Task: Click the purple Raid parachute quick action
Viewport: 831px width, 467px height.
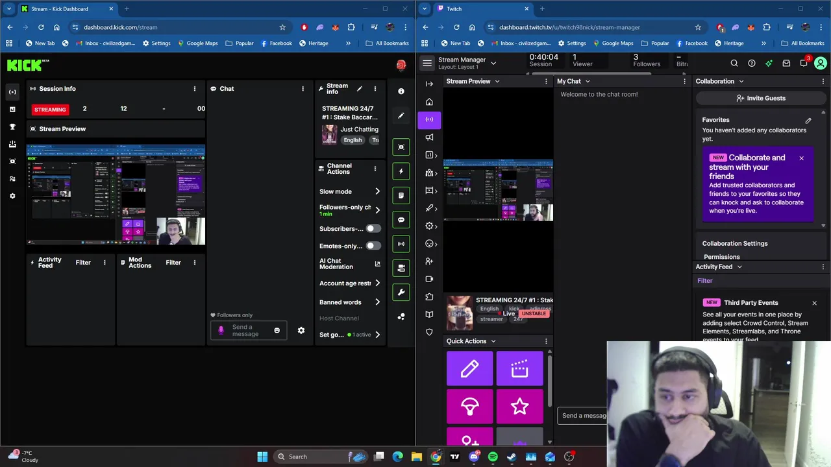Action: coord(469,407)
